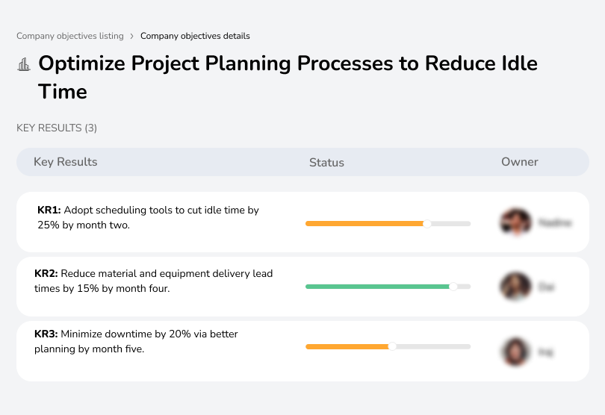Click the Owner column header
This screenshot has width=605, height=415.
tap(519, 162)
